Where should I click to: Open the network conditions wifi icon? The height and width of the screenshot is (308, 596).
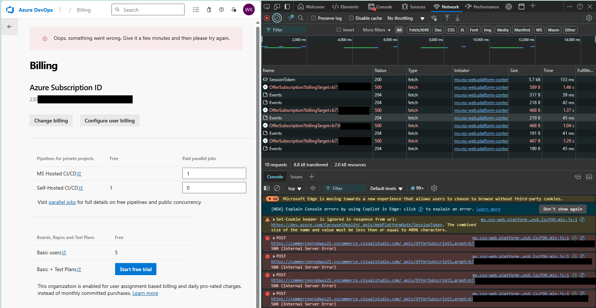434,18
